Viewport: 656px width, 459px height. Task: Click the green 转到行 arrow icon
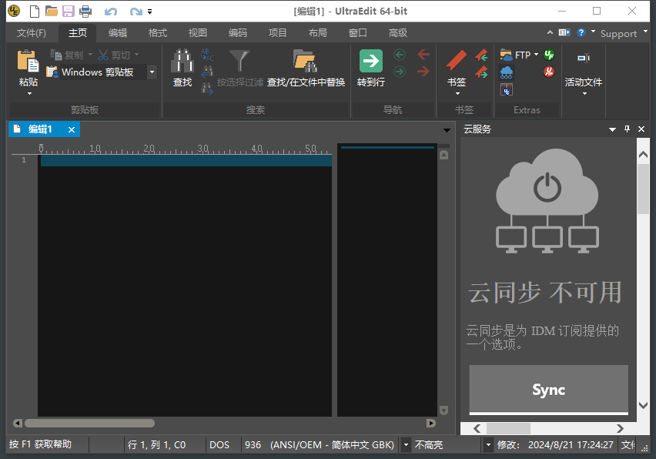(x=370, y=61)
